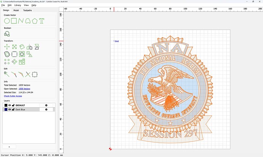Viewport: 263px width, 157px height.
Task: Select the Circle vector tool
Action: coord(7,21)
